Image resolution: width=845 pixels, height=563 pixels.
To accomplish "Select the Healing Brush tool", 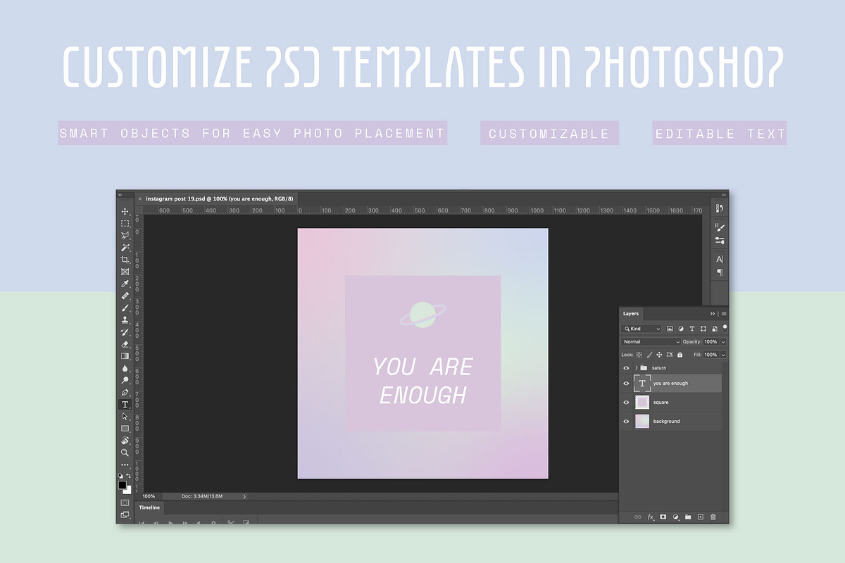I will point(125,296).
